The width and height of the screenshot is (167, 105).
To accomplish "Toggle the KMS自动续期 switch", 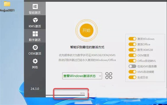I will pos(132,72).
